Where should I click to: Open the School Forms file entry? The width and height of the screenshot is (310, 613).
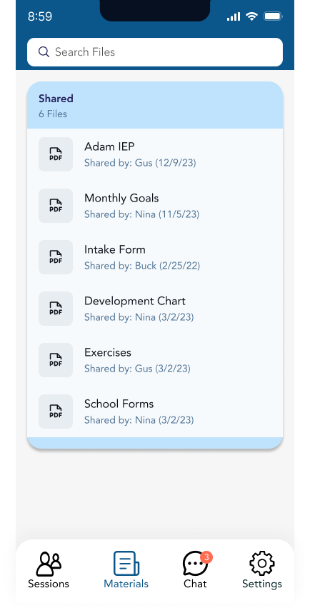coord(155,412)
